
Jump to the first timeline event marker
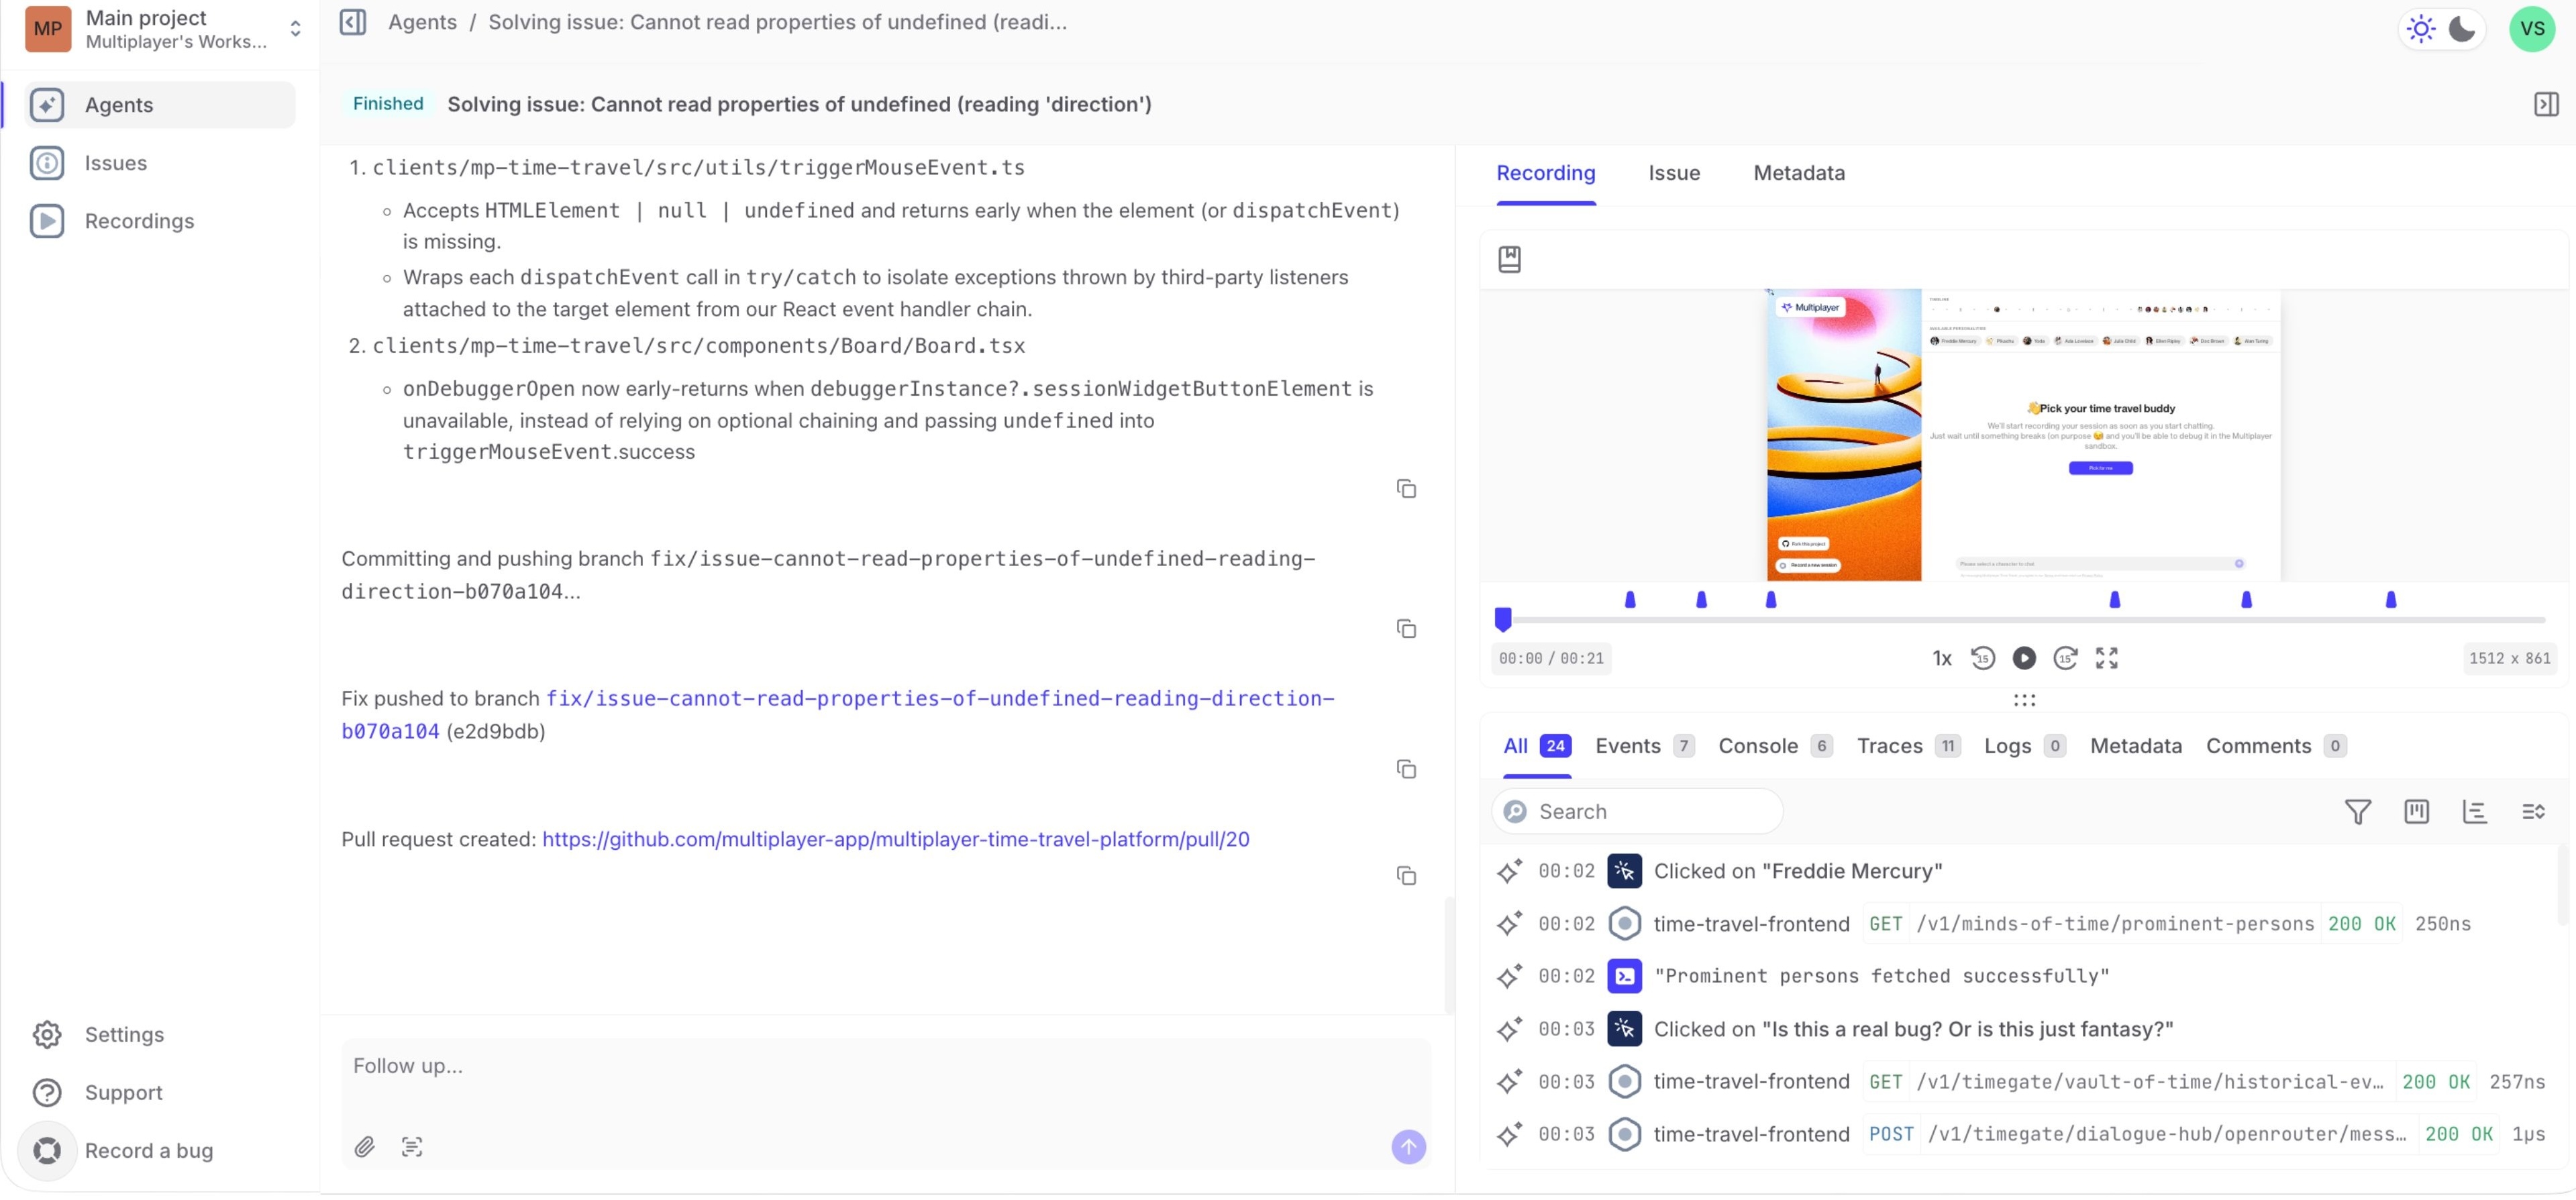pyautogui.click(x=1629, y=600)
